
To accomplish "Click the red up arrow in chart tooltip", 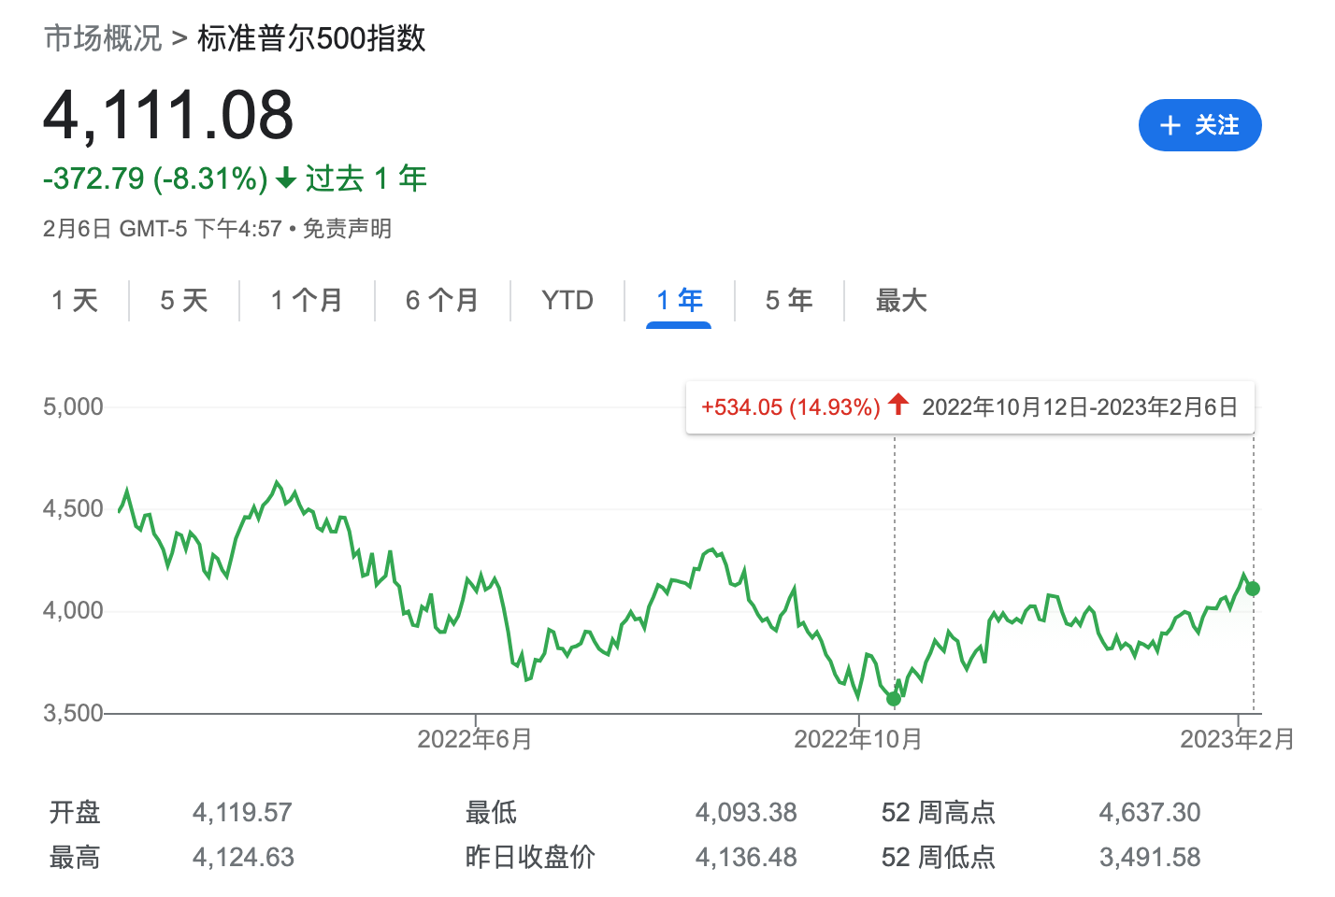I will click(898, 405).
